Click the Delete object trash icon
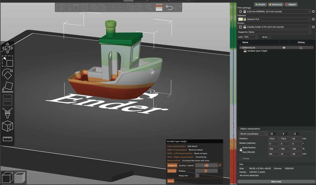The width and height of the screenshot is (316, 185). (76, 7)
